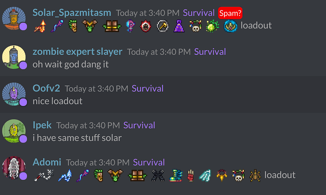Image resolution: width=326 pixels, height=195 pixels.
Task: Click the timestamp on Ipek's message
Action: tap(88, 125)
